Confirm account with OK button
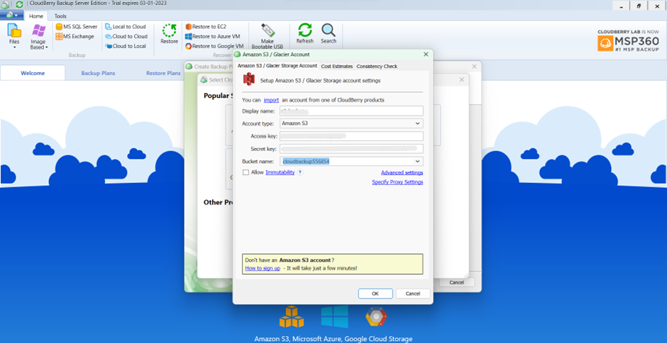 coord(375,294)
